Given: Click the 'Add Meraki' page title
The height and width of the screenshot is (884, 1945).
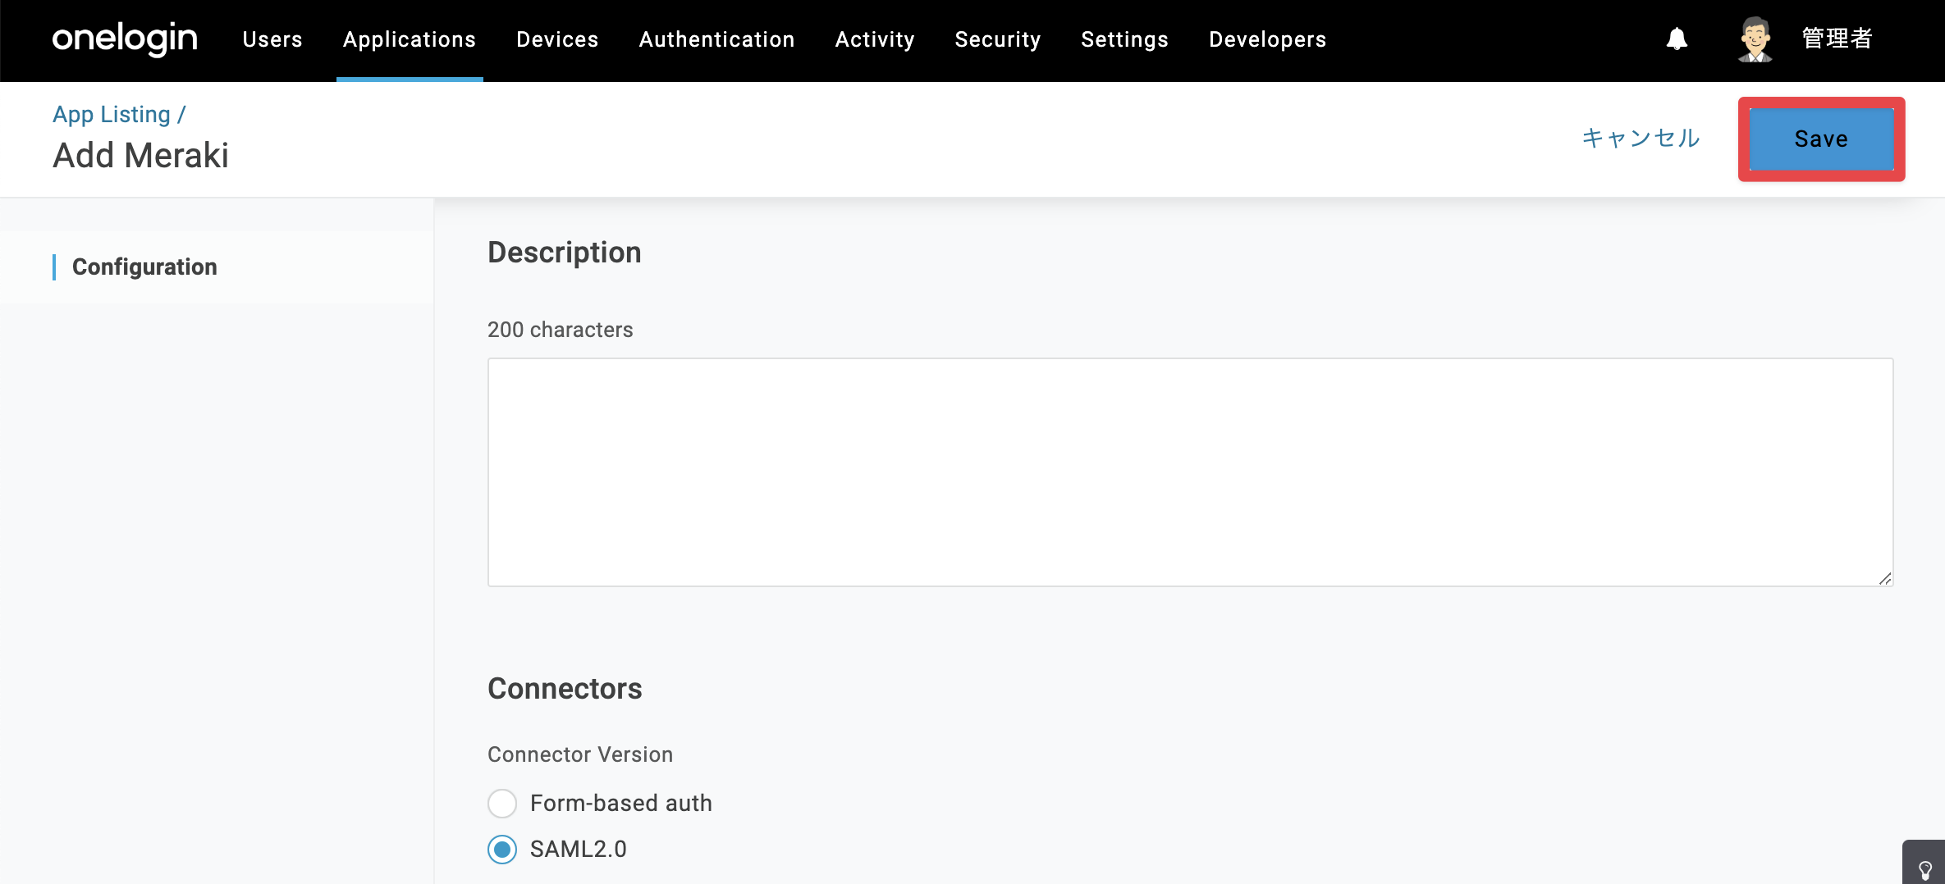Looking at the screenshot, I should click(x=140, y=155).
